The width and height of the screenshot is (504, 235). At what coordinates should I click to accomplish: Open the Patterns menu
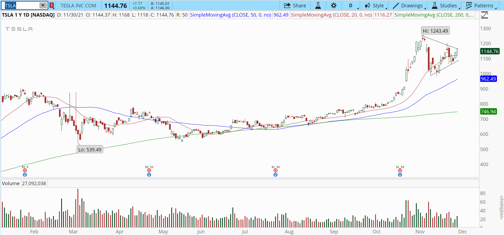click(x=480, y=5)
